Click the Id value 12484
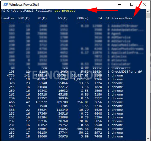This screenshot has height=141, width=151. (x=97, y=72)
